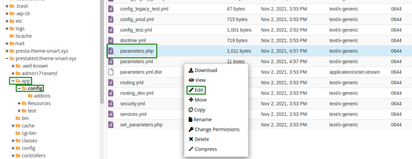
Task: Click the eye icon beside View
Action: click(x=191, y=80)
